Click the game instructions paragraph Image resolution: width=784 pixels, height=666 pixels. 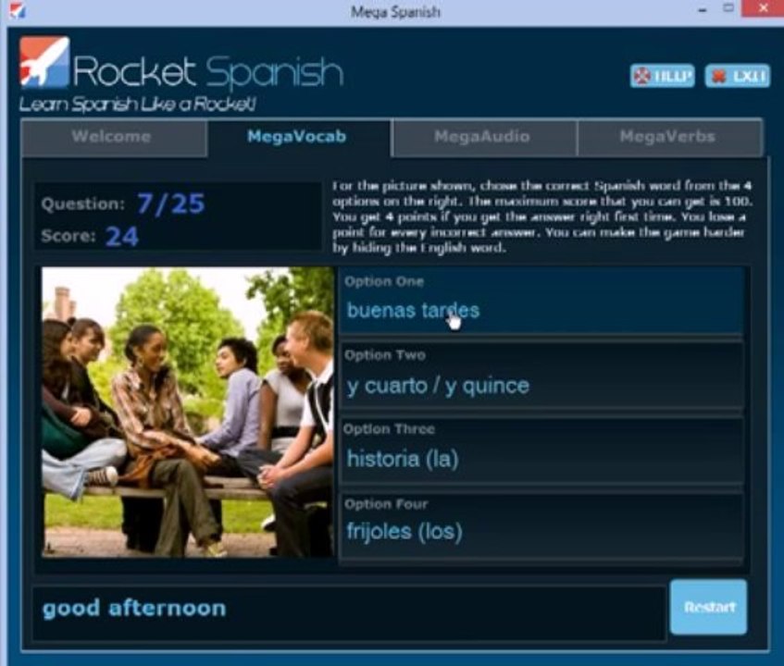pyautogui.click(x=542, y=216)
